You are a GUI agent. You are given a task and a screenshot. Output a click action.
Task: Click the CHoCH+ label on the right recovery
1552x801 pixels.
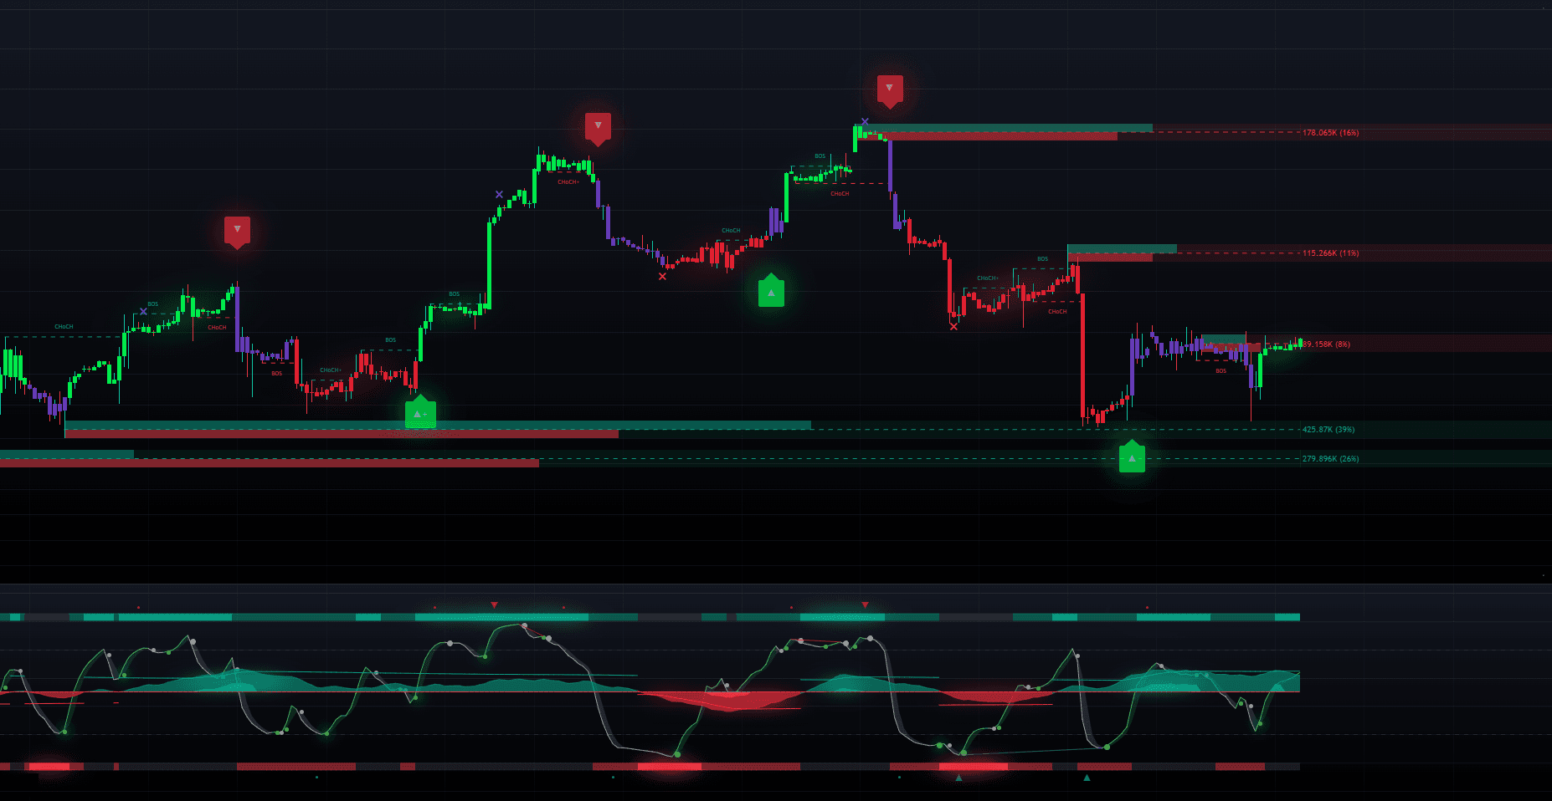986,276
